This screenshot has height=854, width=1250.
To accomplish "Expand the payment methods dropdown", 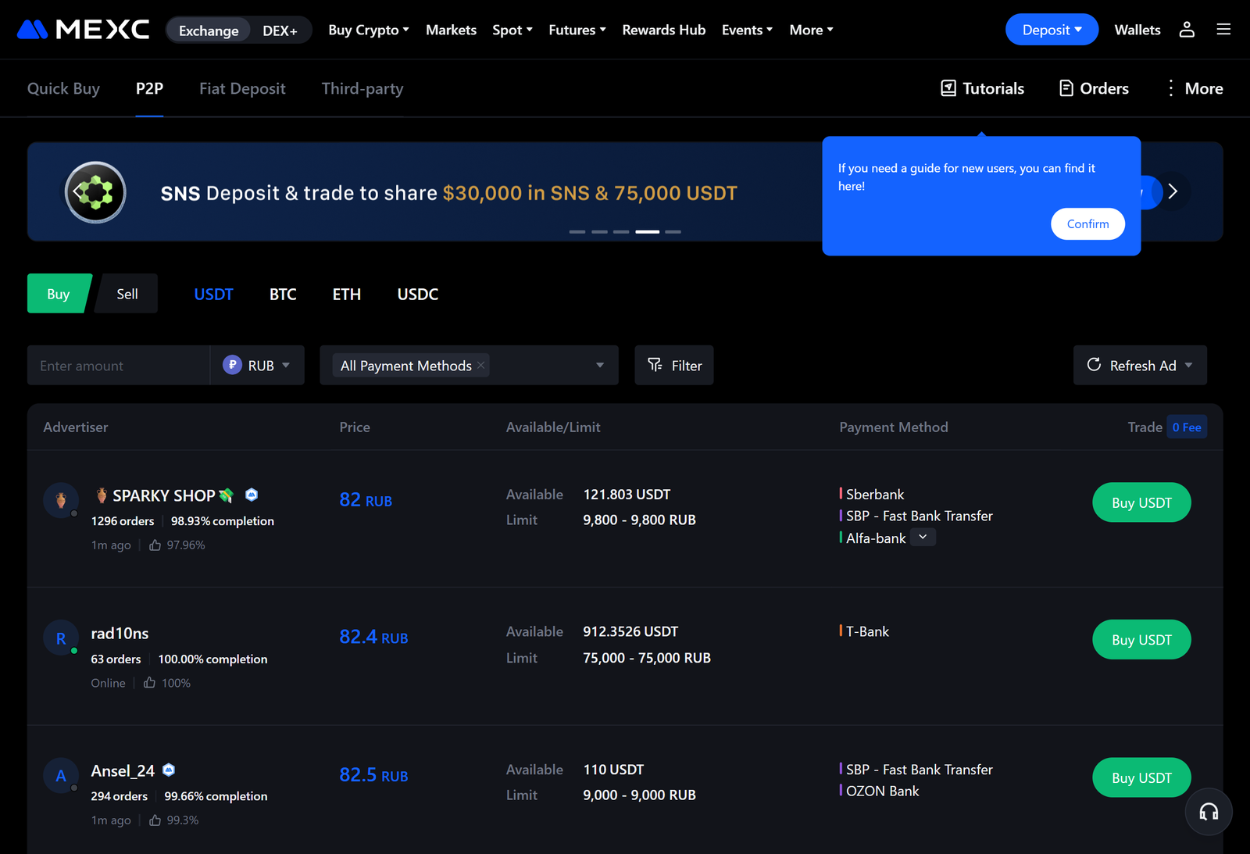I will click(x=599, y=366).
